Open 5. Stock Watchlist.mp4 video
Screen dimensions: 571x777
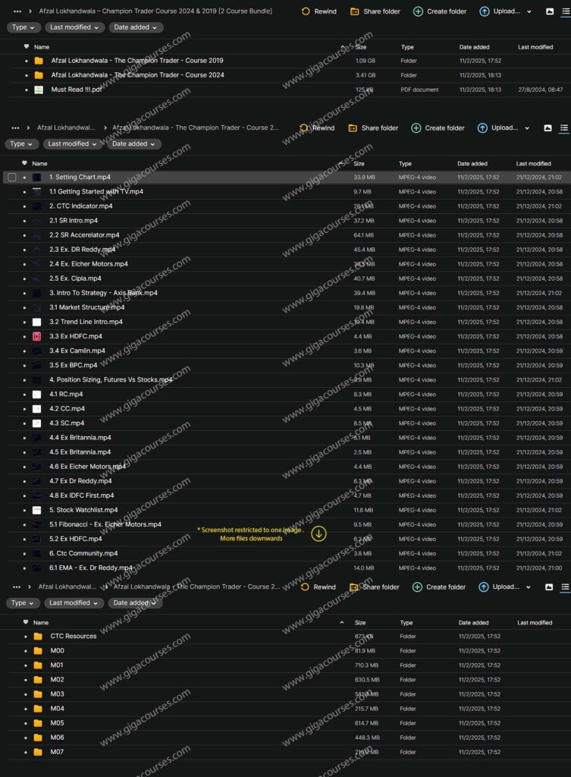[x=83, y=510]
